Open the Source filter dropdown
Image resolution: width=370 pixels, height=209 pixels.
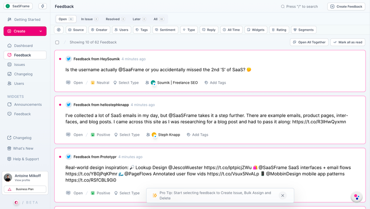coord(76,30)
